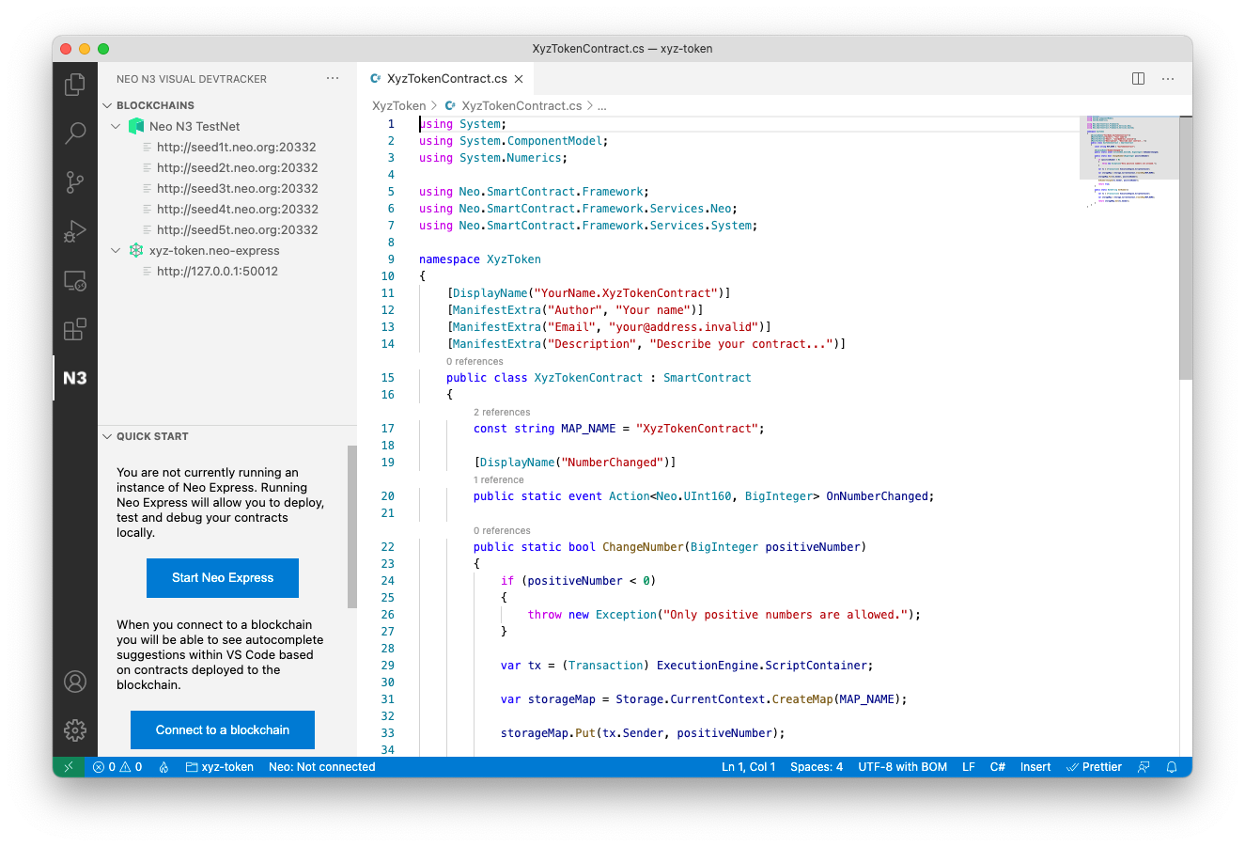Open the Explorer view in activity bar
The image size is (1245, 847).
click(x=75, y=85)
